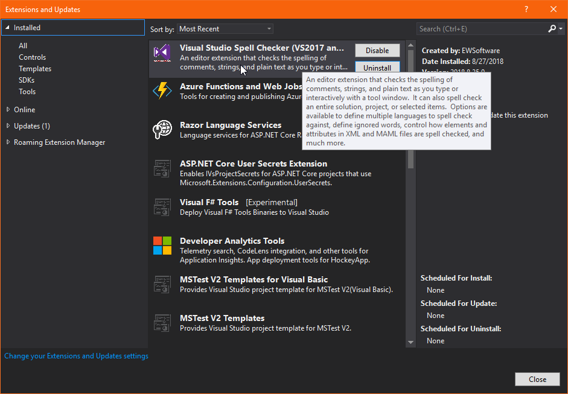Click the Azure Functions lightning bolt icon
568x394 pixels.
[x=162, y=91]
